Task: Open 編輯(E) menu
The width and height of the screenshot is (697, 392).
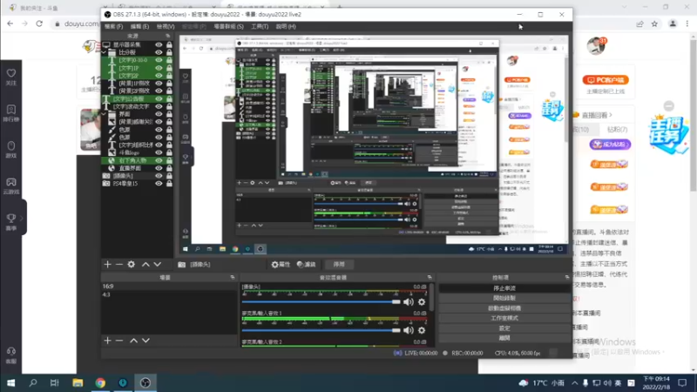Action: click(139, 27)
